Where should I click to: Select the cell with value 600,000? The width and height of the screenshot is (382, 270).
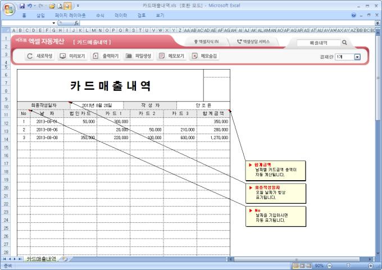click(180, 138)
